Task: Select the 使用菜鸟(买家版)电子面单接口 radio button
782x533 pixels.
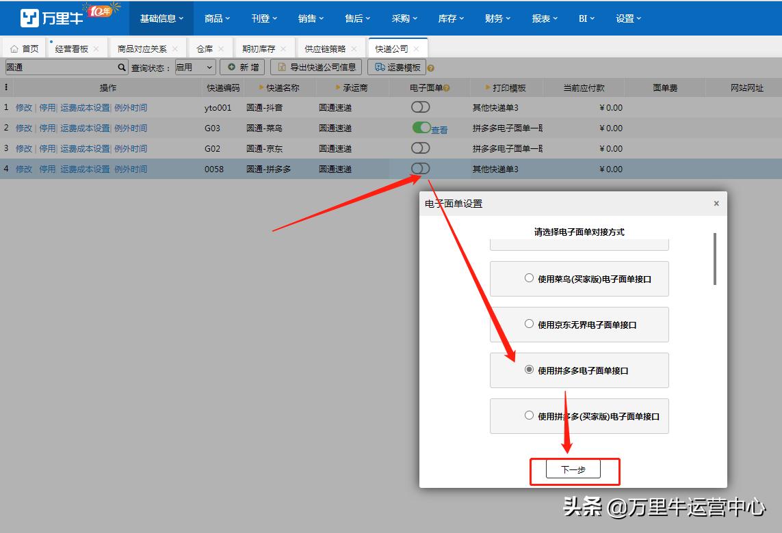Action: click(x=529, y=278)
